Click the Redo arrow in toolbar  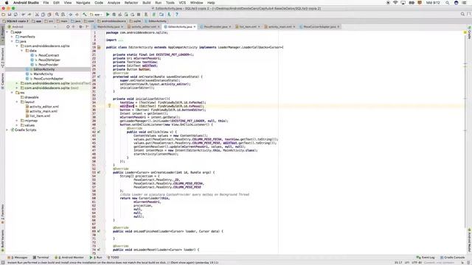pyautogui.click(x=29, y=15)
